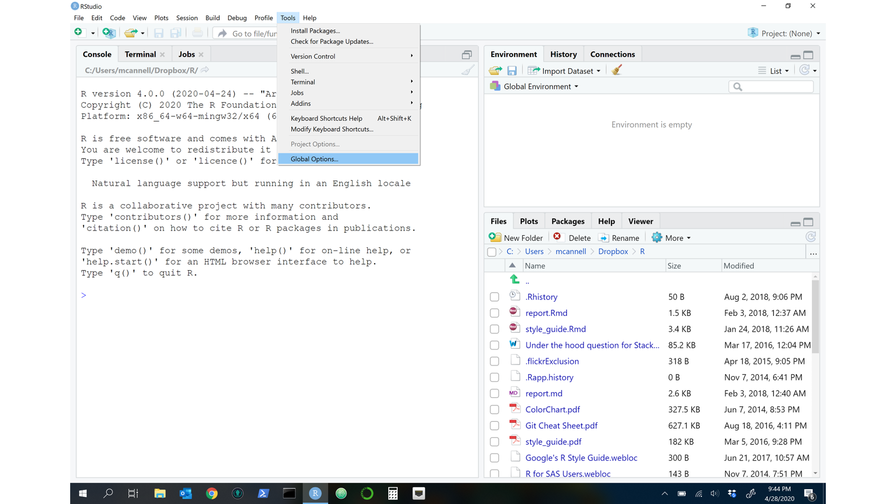Click the Delete button in Files
The height and width of the screenshot is (504, 896).
[572, 238]
